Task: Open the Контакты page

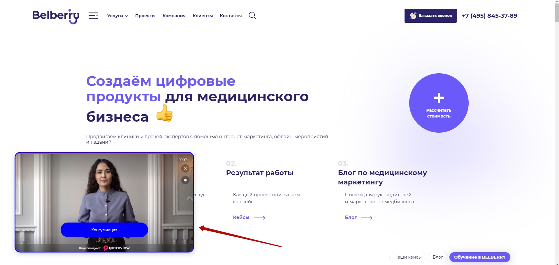Action: point(231,16)
